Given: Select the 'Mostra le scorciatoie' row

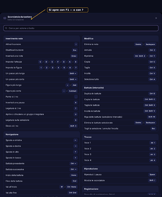Looking at the screenshot, I should (x=120, y=180).
